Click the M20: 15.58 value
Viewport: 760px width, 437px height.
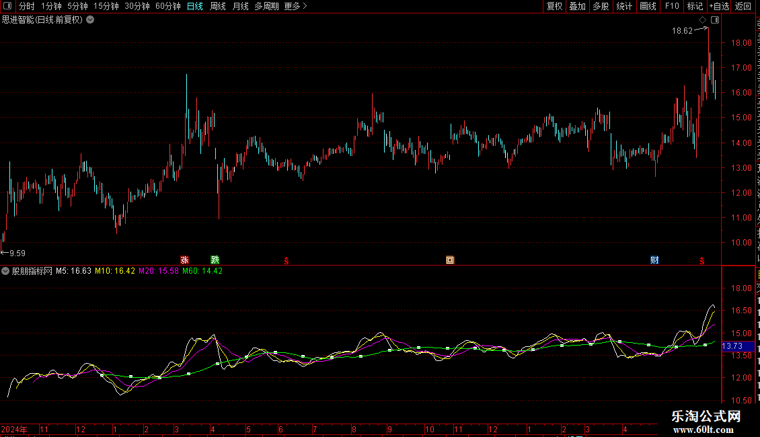click(x=159, y=272)
